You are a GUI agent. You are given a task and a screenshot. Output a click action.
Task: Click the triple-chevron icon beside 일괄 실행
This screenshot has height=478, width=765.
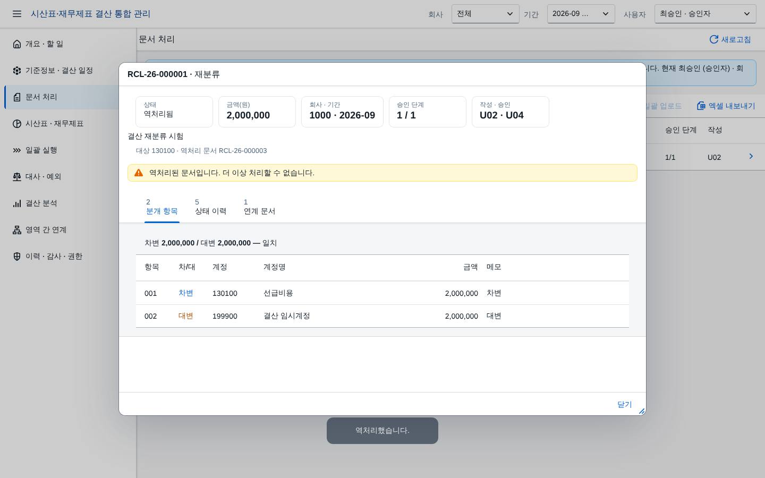[x=17, y=150]
